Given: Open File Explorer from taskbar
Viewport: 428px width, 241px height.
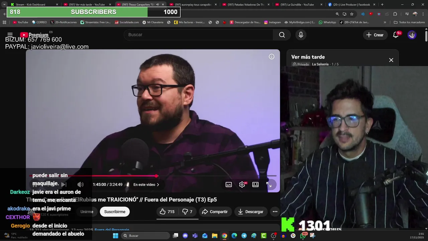Looking at the screenshot, I should pyautogui.click(x=215, y=236).
